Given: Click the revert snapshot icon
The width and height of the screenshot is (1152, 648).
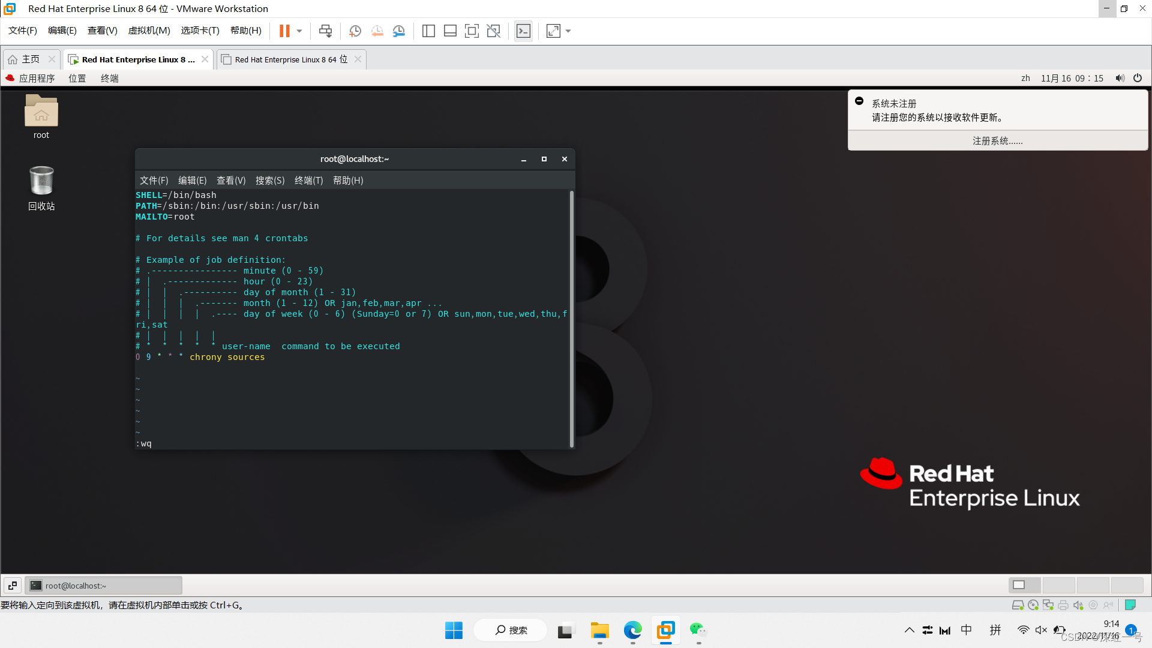Looking at the screenshot, I should coord(377,31).
